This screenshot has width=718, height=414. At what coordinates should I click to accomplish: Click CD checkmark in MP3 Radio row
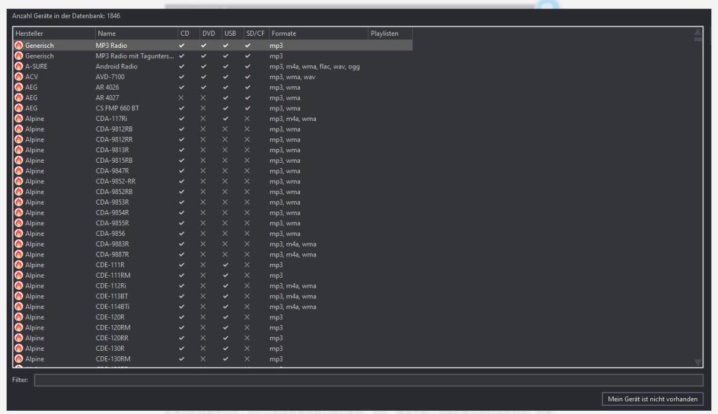[x=181, y=45]
